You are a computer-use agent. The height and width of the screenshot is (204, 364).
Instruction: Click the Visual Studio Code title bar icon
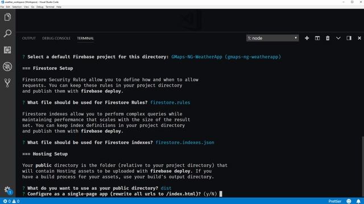tap(2, 2)
